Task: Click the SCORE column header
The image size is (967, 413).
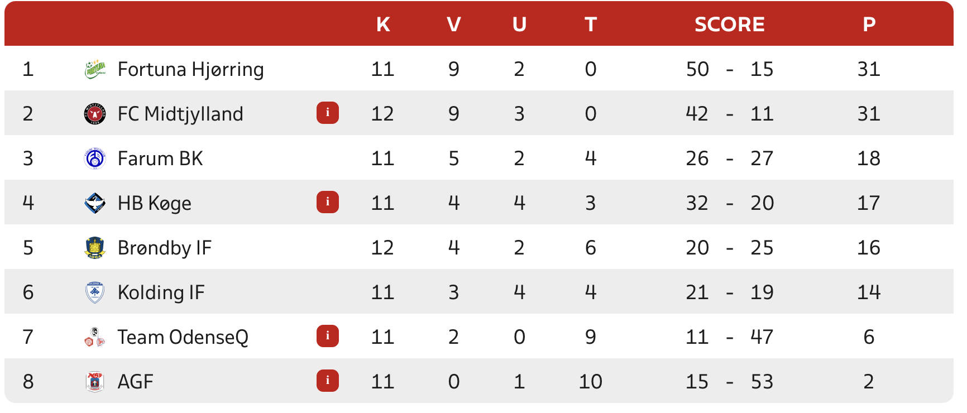Action: pos(729,25)
